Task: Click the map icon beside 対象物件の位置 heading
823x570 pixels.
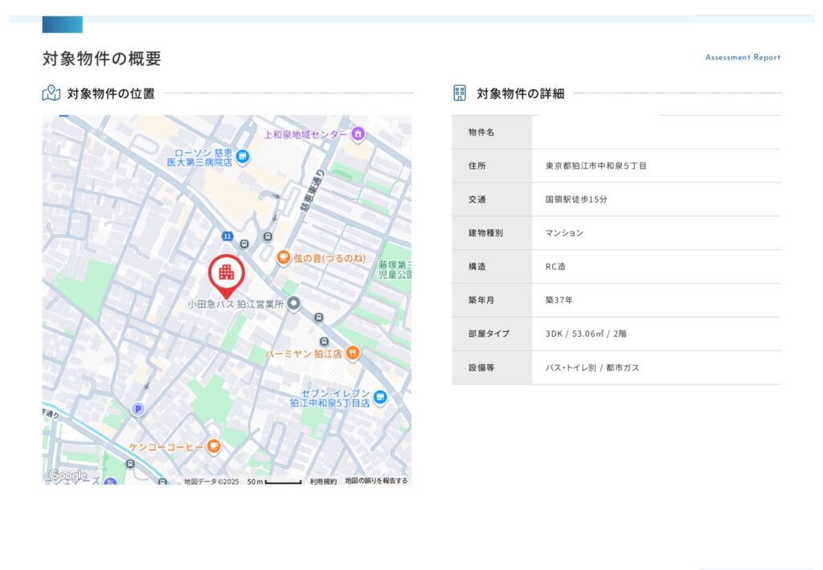Action: (x=50, y=92)
